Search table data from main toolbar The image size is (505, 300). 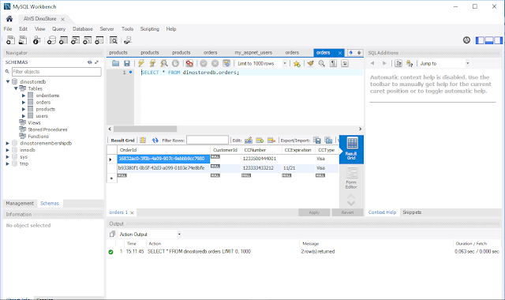113,40
